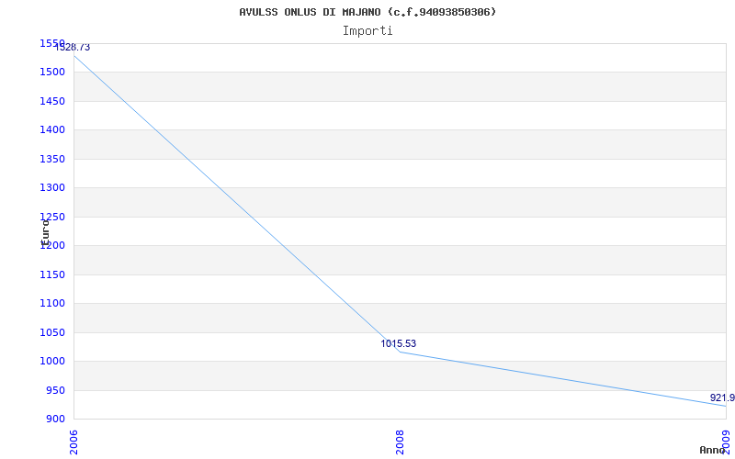Click the 1400 y-axis tick label

coord(52,129)
